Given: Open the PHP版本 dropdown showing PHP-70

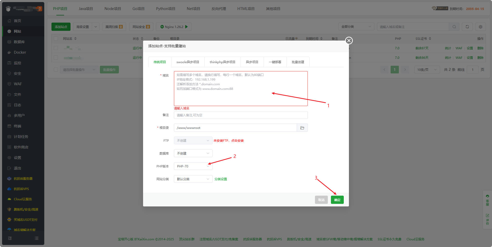Looking at the screenshot, I should (193, 166).
